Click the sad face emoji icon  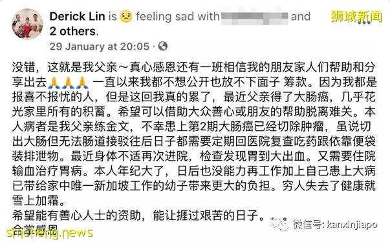click(x=126, y=16)
